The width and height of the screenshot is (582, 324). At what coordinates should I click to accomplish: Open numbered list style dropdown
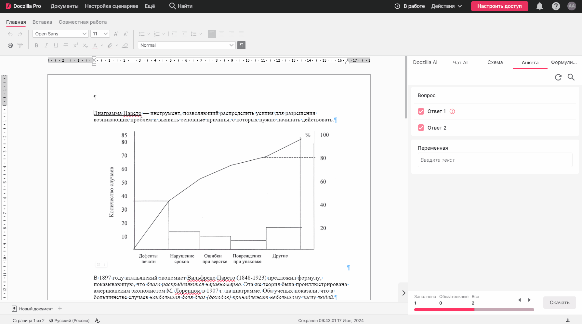[x=164, y=34]
